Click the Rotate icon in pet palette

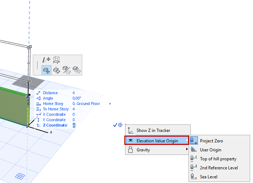click(57, 70)
